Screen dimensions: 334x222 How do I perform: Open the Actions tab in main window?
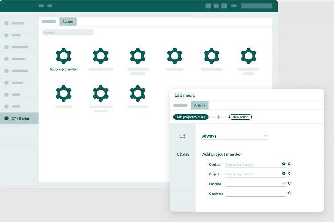68,21
